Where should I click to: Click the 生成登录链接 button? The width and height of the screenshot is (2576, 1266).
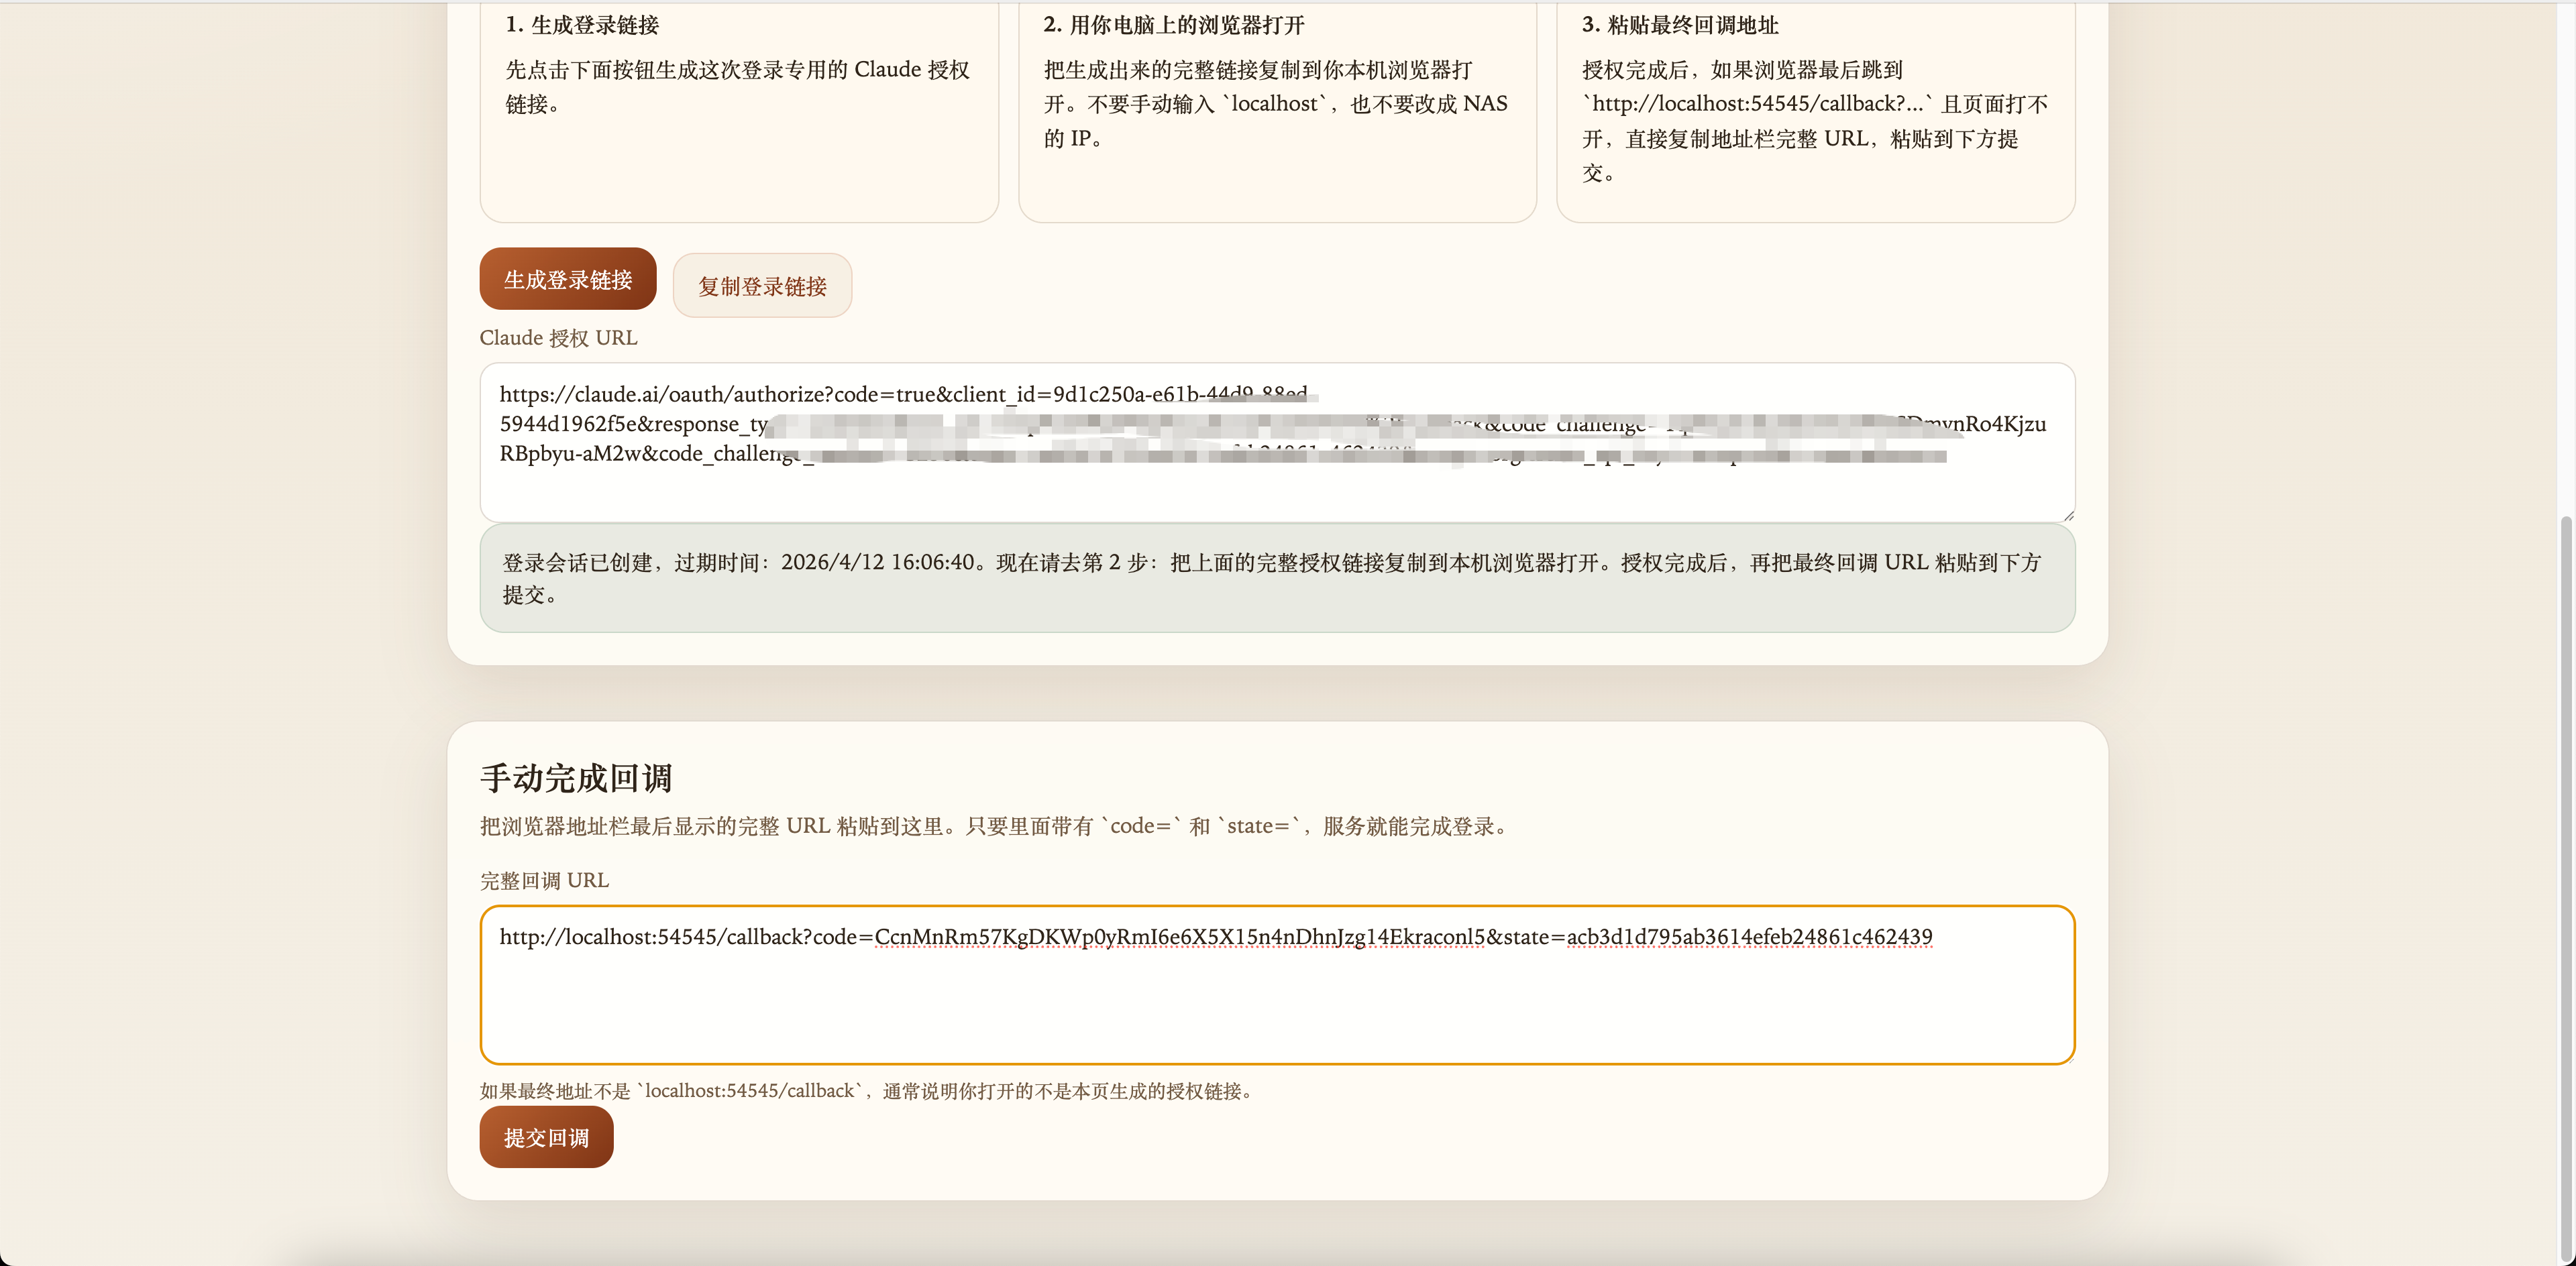click(567, 279)
